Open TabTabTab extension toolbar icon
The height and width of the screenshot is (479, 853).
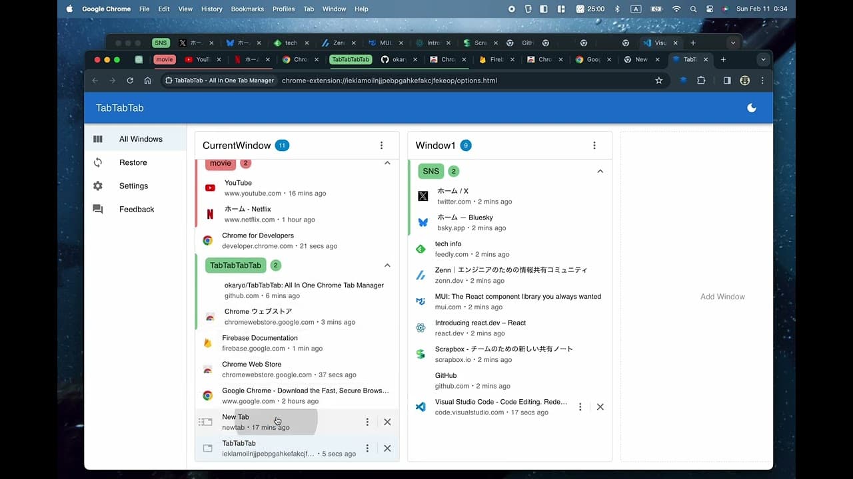tap(683, 80)
